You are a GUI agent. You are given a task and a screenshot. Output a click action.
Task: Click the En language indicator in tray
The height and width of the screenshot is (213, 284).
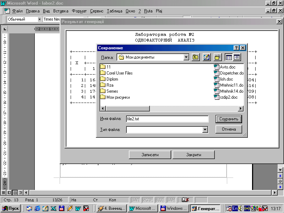235,208
